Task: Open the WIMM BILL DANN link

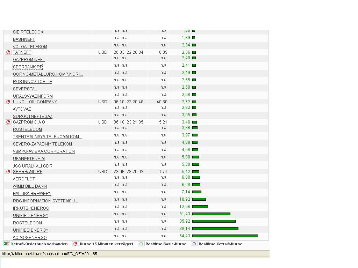Action: (x=30, y=186)
